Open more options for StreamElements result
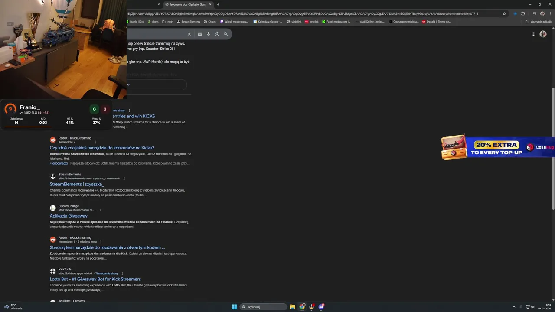The width and height of the screenshot is (555, 312). click(124, 179)
